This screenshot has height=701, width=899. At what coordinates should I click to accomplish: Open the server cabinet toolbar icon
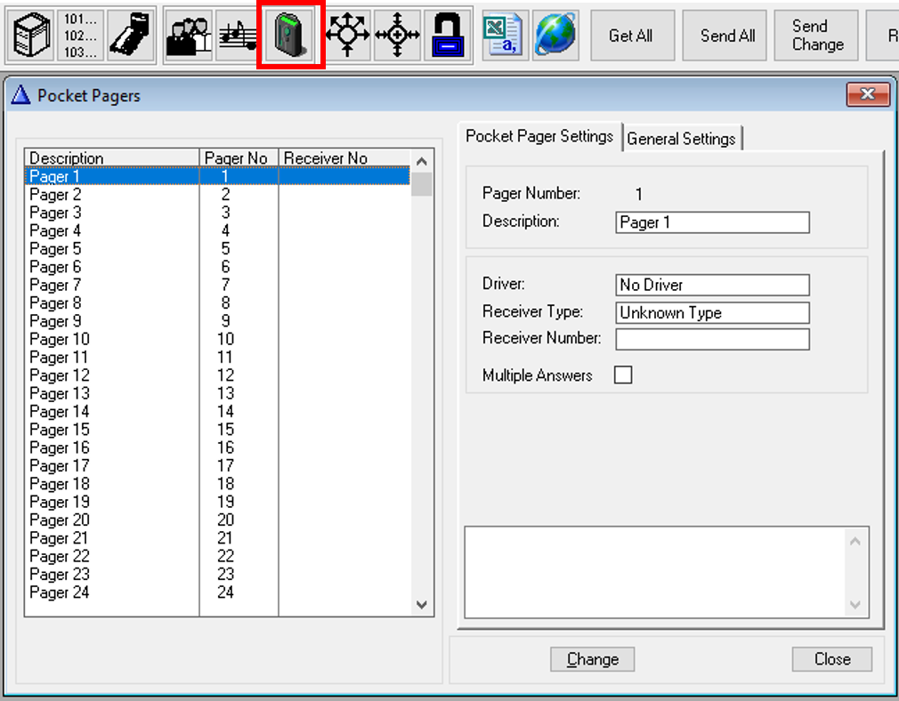(31, 36)
